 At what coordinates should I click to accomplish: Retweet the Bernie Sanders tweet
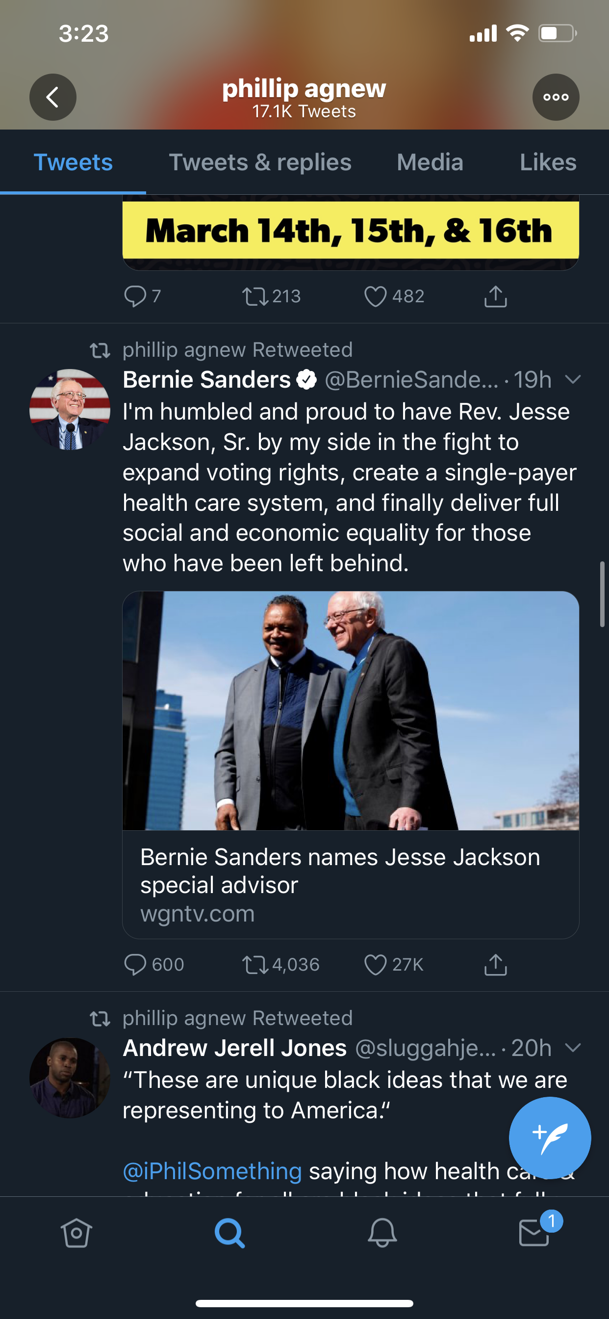[x=255, y=965]
